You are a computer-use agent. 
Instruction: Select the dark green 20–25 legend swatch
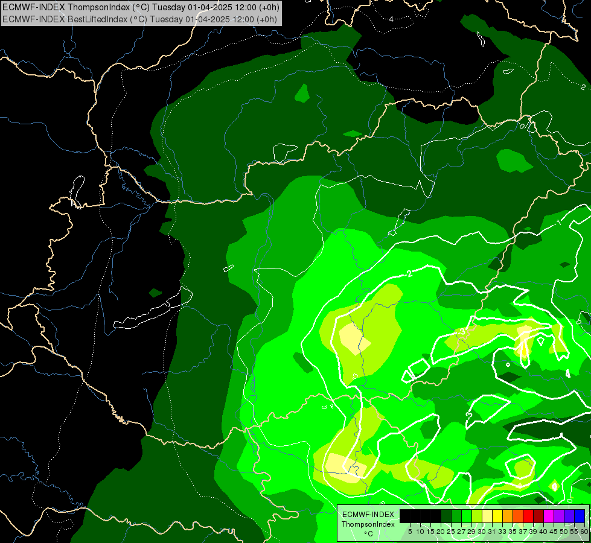tap(446, 516)
